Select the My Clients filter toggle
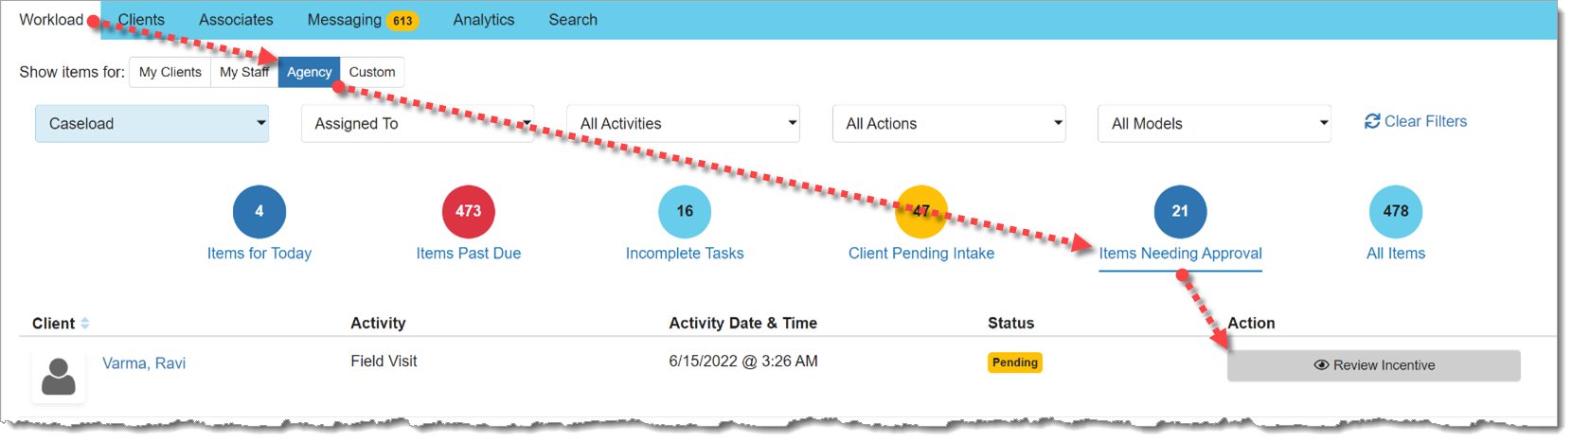 (170, 72)
